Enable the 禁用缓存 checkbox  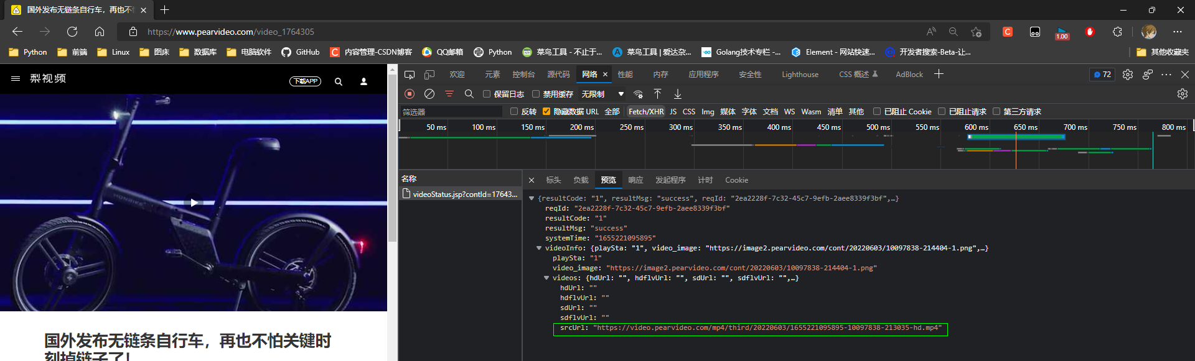(x=535, y=94)
